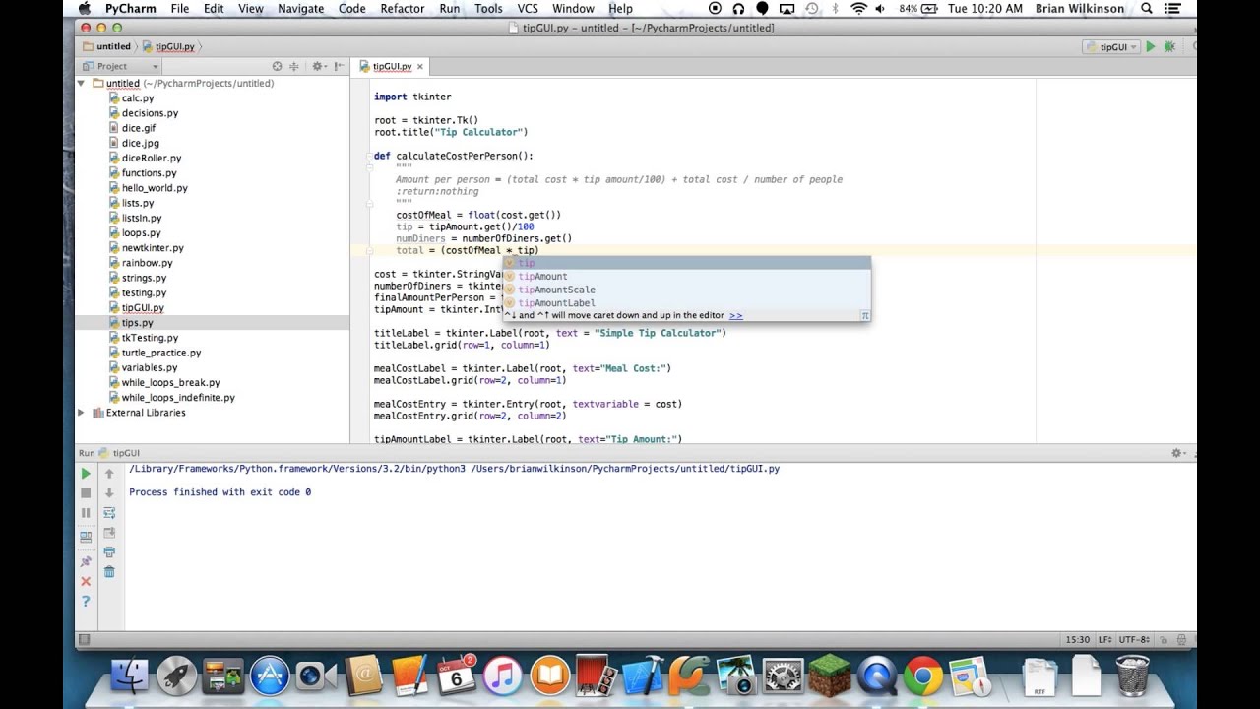Image resolution: width=1260 pixels, height=709 pixels.
Task: Select rainbow.py in project tree
Action: (x=147, y=263)
